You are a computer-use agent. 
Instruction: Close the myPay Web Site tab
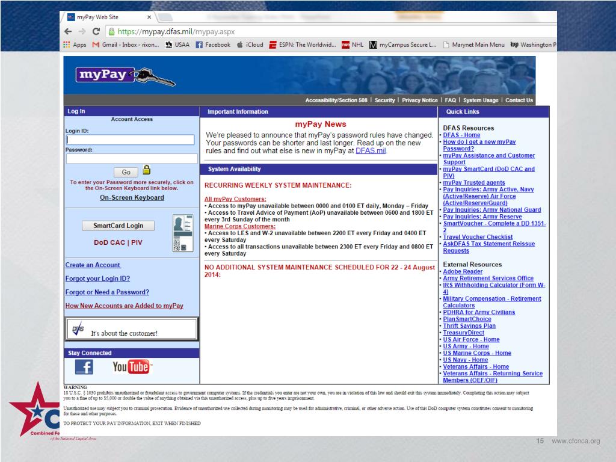(149, 17)
